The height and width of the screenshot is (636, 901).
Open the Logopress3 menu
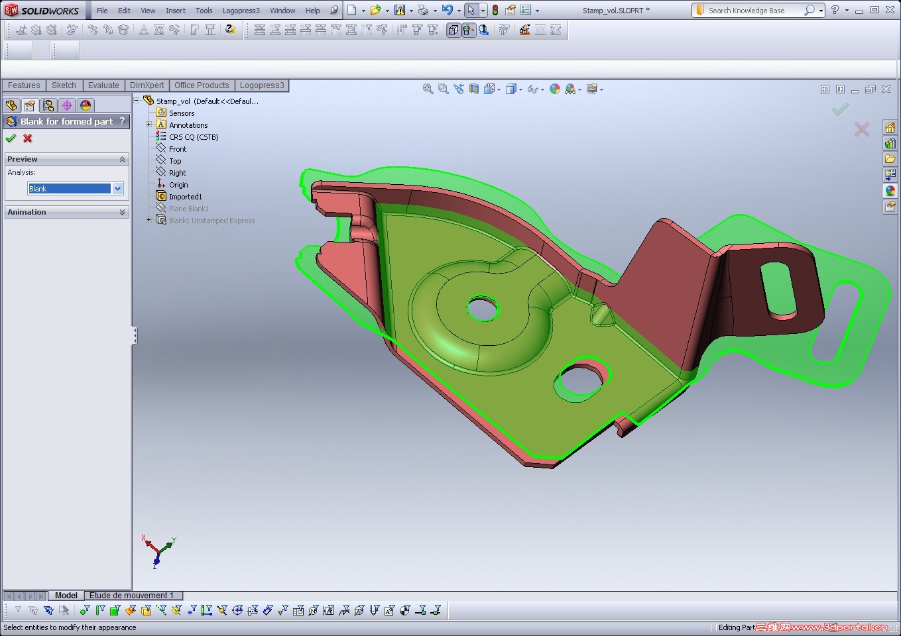(241, 11)
